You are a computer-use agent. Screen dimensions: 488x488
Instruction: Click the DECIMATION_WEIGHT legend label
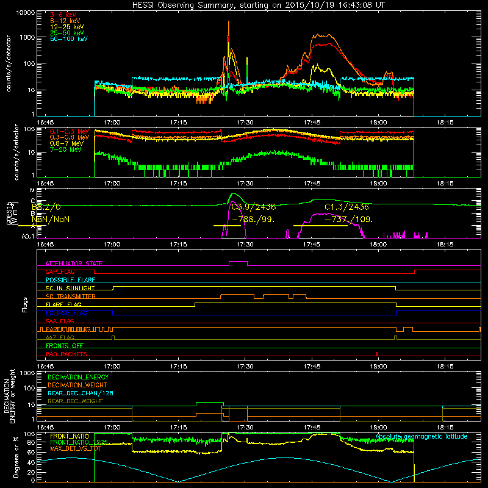click(x=77, y=385)
